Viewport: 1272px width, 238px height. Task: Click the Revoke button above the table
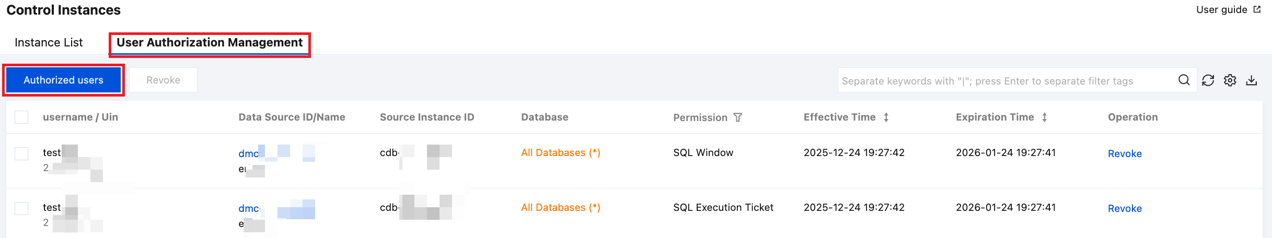click(x=163, y=80)
